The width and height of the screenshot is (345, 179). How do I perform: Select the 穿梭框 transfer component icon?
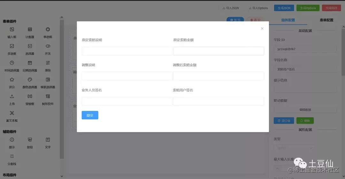tap(30, 96)
